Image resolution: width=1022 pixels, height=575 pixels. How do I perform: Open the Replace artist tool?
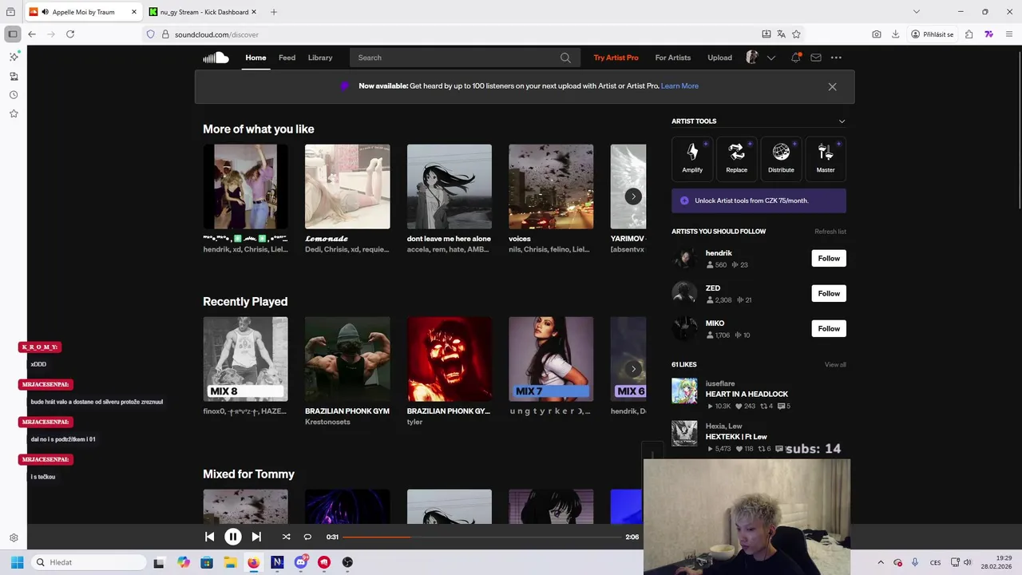click(x=736, y=157)
